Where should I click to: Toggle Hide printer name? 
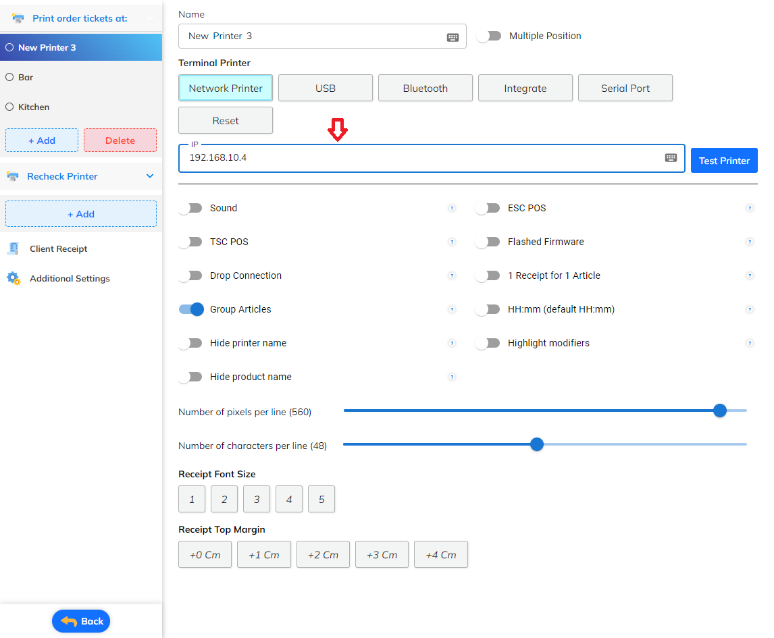(190, 343)
